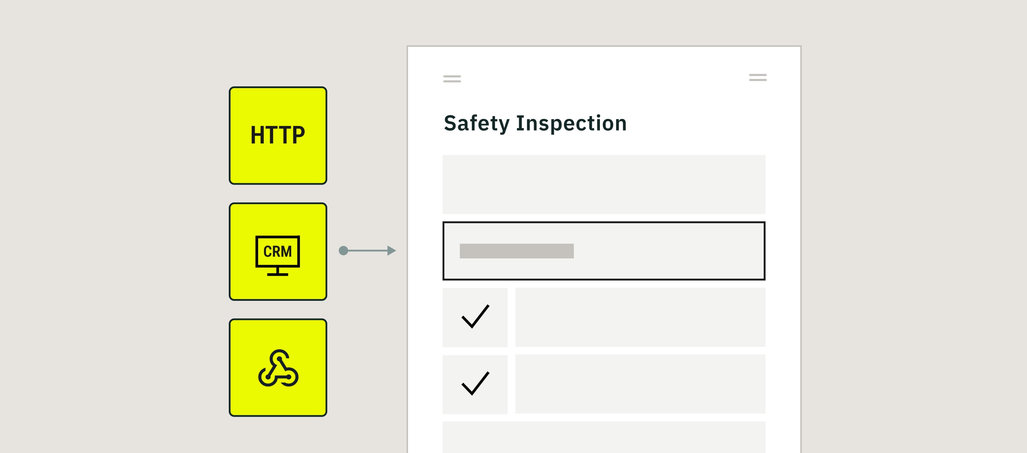The width and height of the screenshot is (1027, 453).
Task: Click the connector line between dot and arrowhead
Action: pyautogui.click(x=368, y=251)
